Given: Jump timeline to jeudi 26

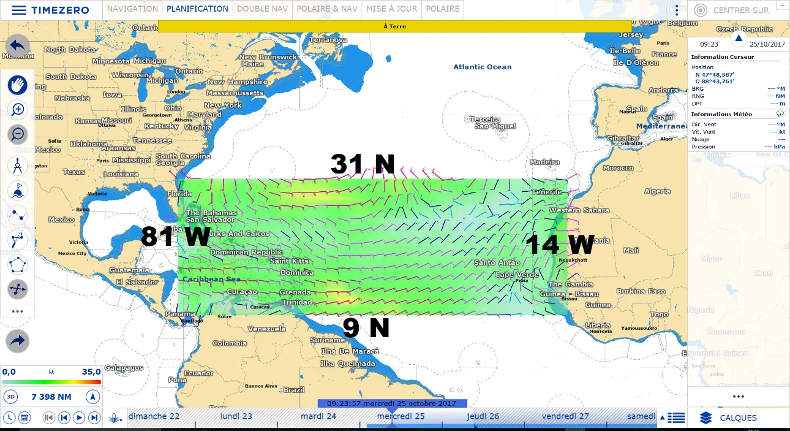Looking at the screenshot, I should 483,416.
